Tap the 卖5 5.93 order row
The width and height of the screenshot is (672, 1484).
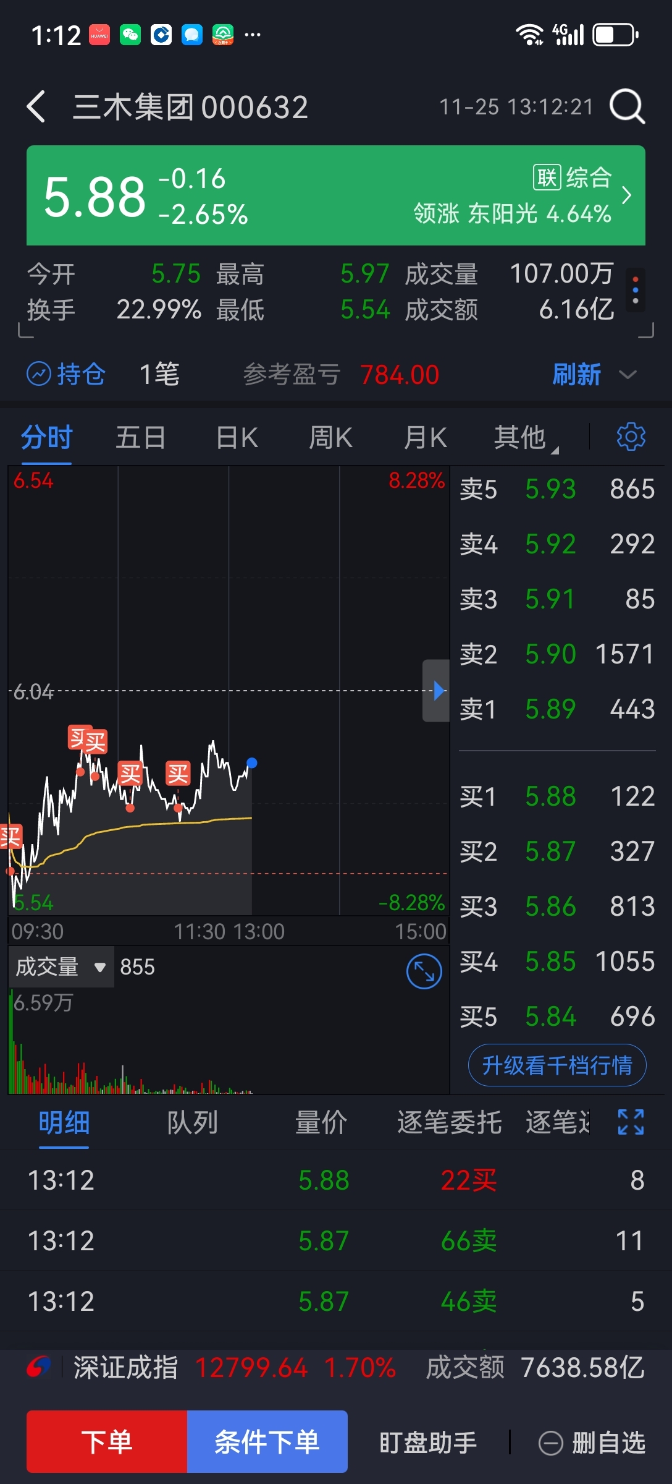pyautogui.click(x=557, y=489)
